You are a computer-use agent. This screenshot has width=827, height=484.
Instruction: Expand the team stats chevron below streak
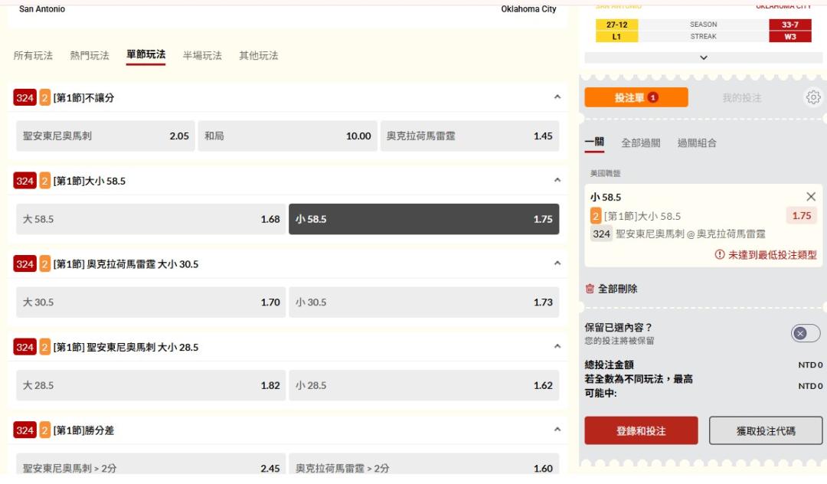[x=703, y=57]
